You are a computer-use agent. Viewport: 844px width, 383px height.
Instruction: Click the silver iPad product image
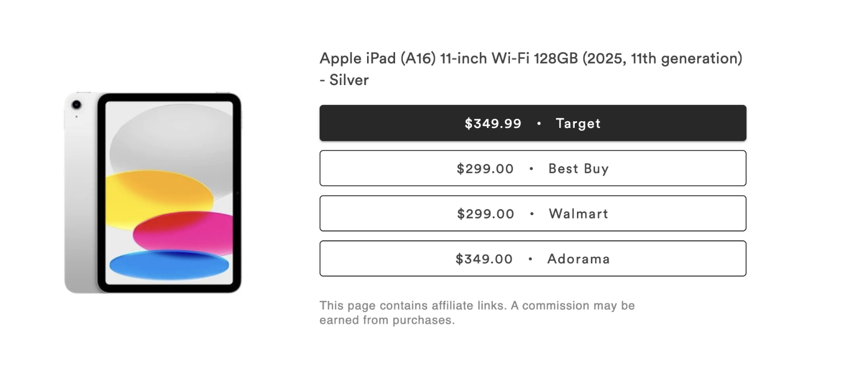point(154,192)
